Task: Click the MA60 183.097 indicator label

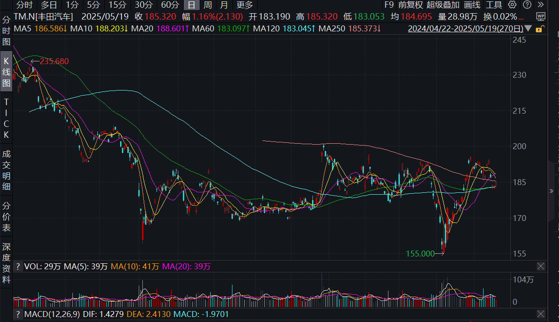Action: point(221,29)
